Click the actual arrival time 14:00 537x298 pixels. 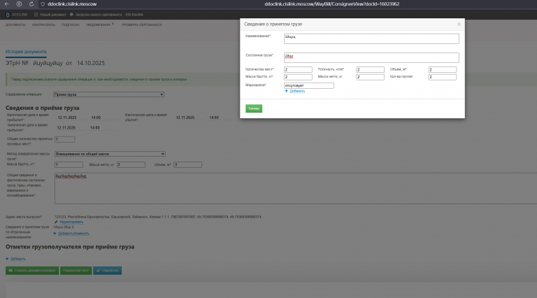click(96, 118)
